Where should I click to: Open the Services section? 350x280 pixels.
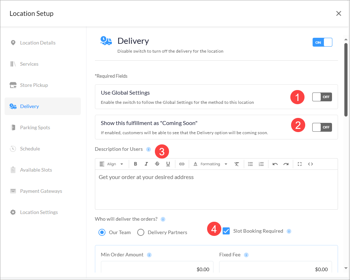[x=43, y=64]
